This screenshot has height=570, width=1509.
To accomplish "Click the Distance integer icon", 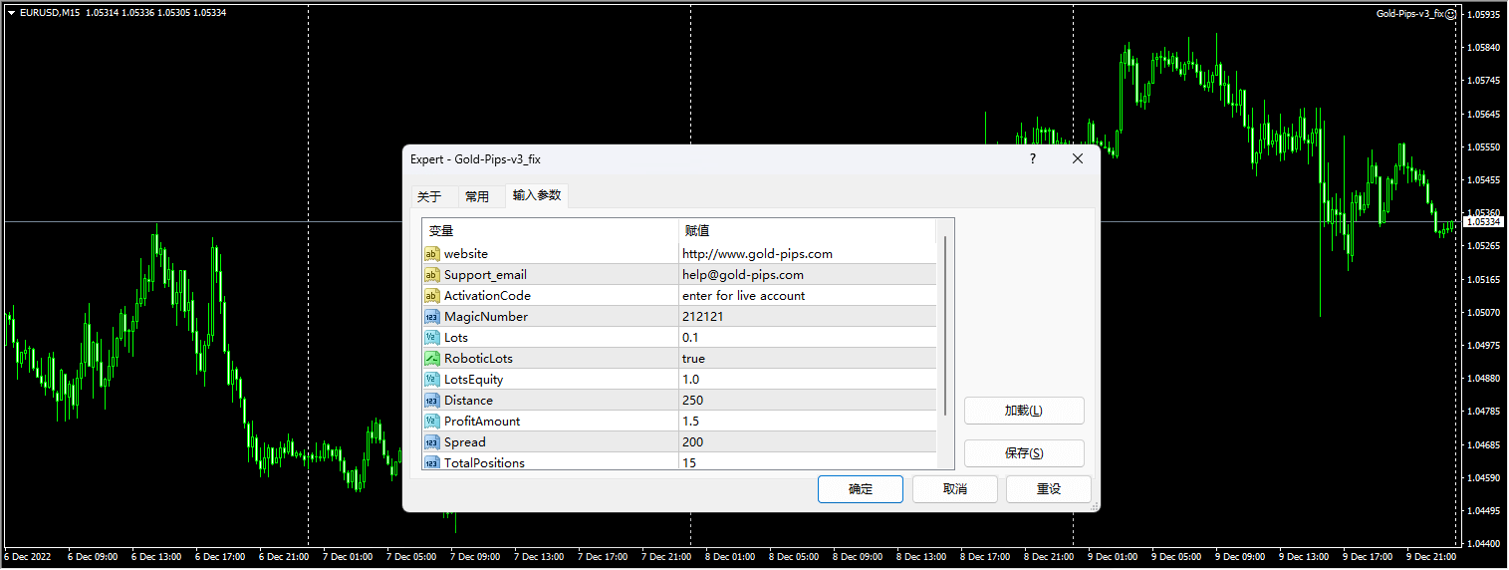I will 432,401.
